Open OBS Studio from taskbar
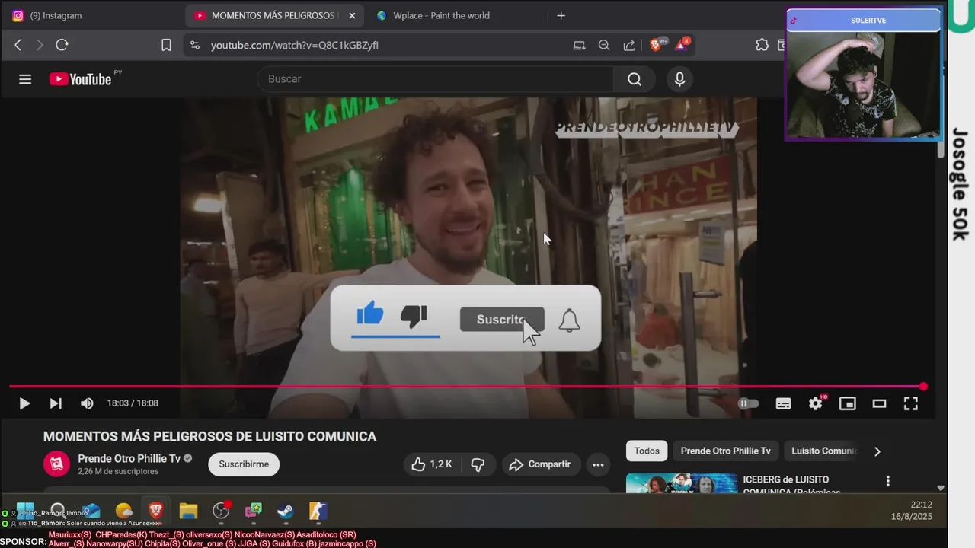Screen dimensions: 975x548 (221, 510)
